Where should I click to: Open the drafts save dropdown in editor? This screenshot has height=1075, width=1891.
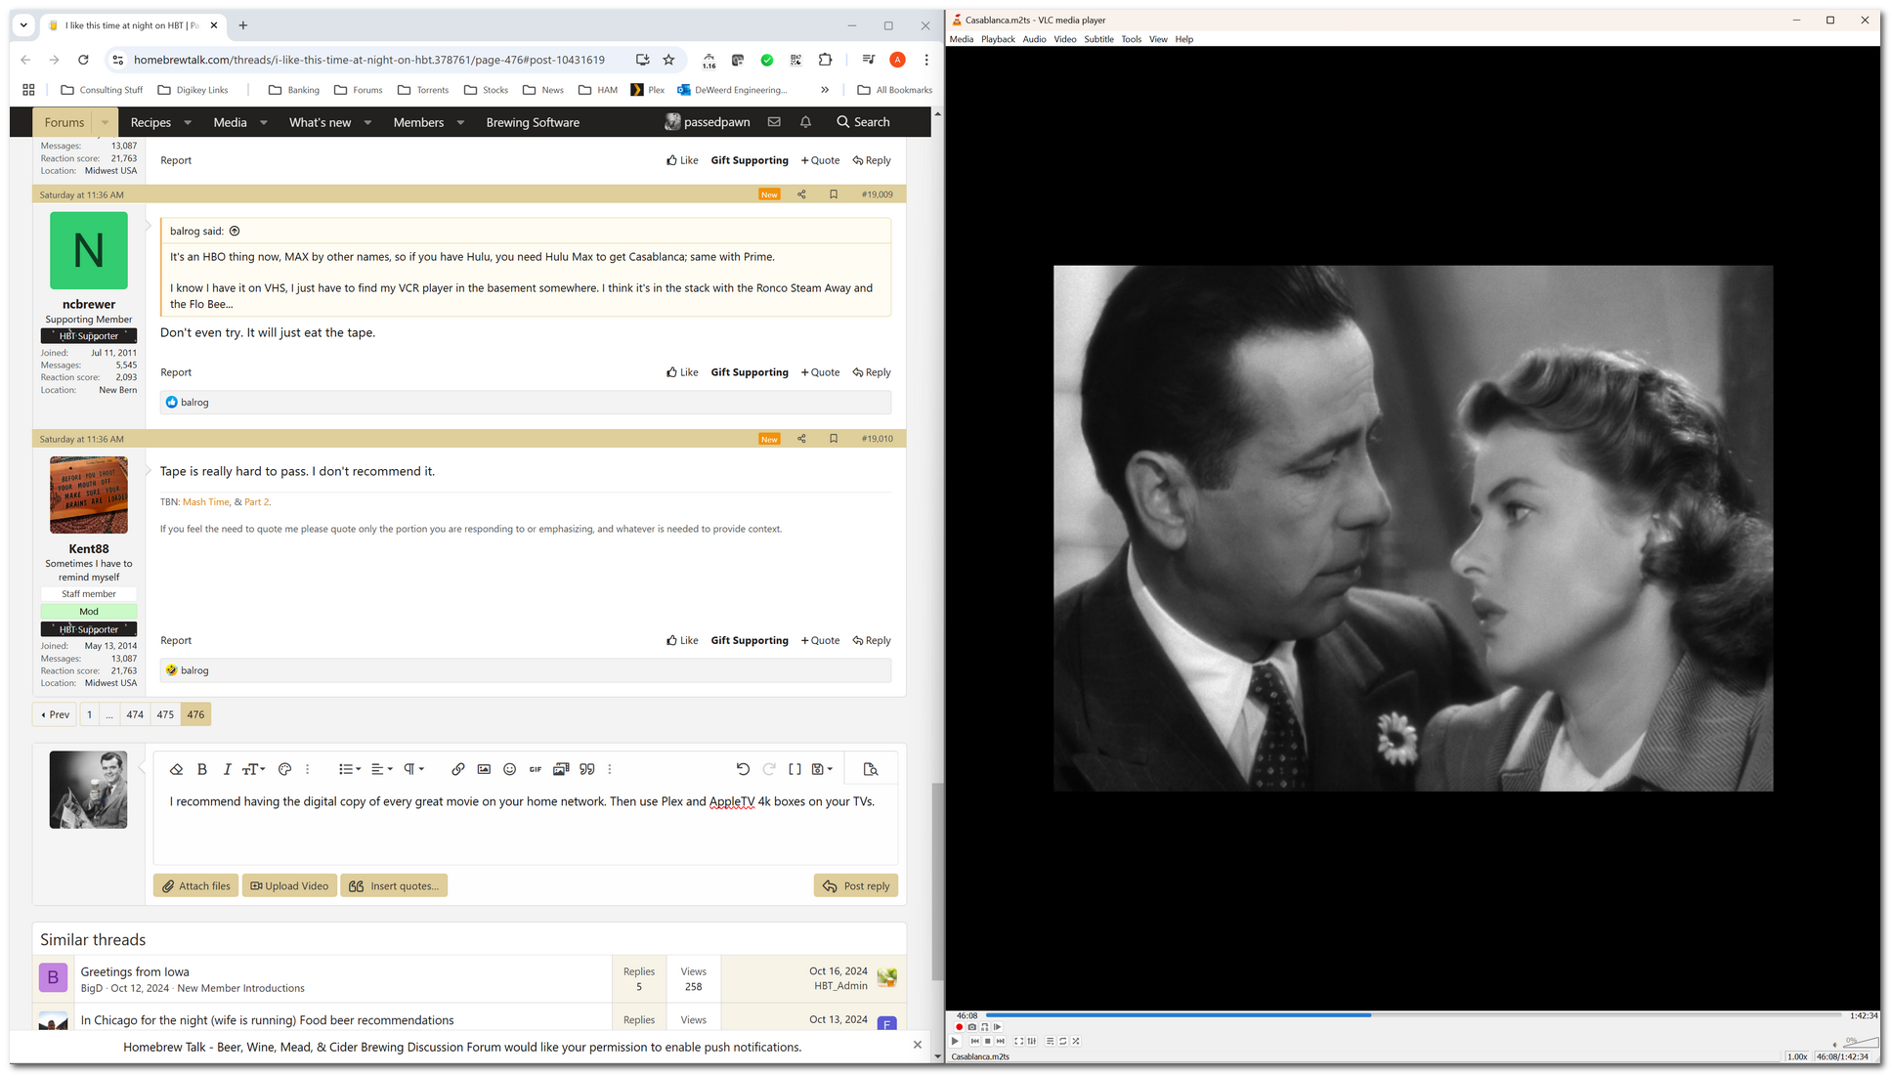click(822, 769)
